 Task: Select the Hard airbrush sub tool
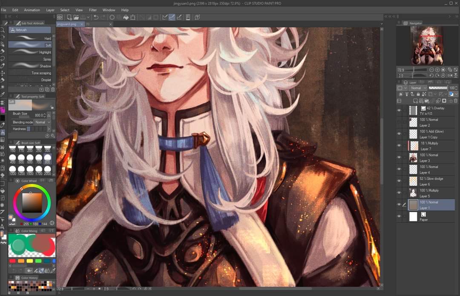[x=30, y=38]
